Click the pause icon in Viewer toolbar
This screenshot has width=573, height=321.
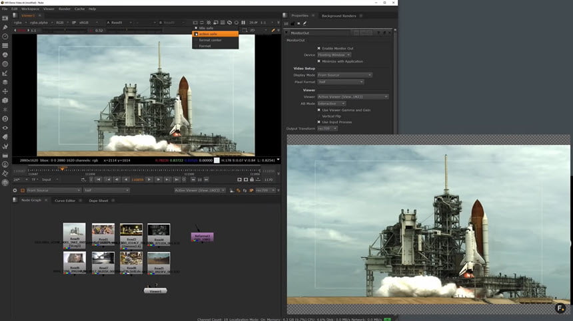(x=243, y=23)
